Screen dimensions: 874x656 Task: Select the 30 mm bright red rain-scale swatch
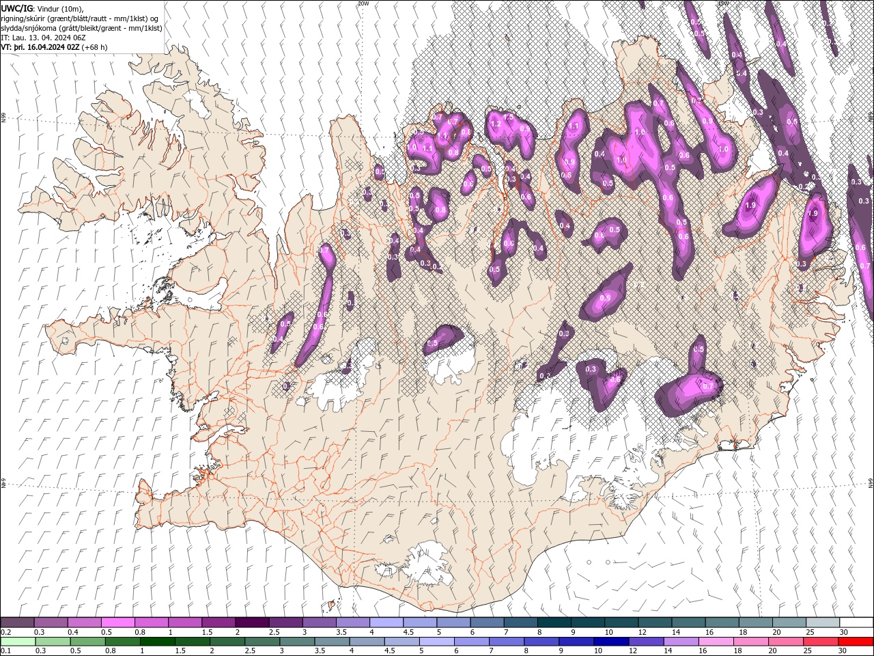(x=856, y=642)
